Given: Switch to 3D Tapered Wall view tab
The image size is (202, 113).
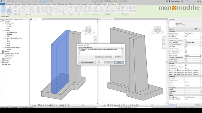Looking at the screenshot, I should click(x=107, y=19).
